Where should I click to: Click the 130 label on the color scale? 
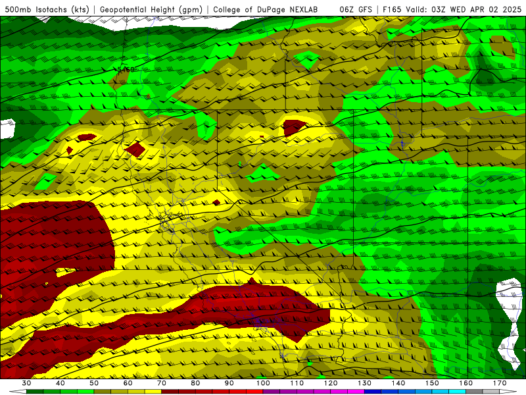pyautogui.click(x=365, y=383)
